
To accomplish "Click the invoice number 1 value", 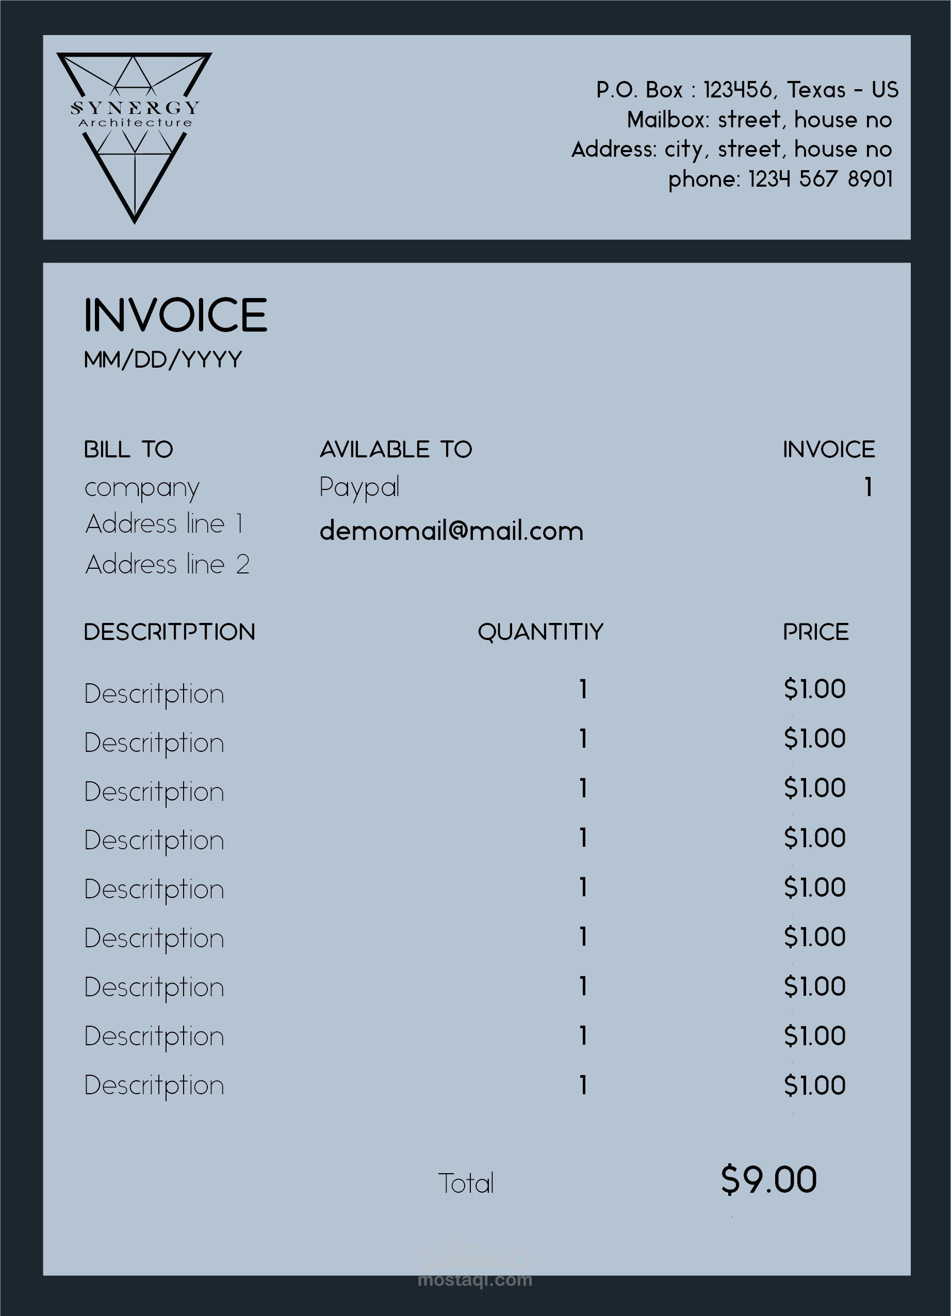I will (x=868, y=487).
